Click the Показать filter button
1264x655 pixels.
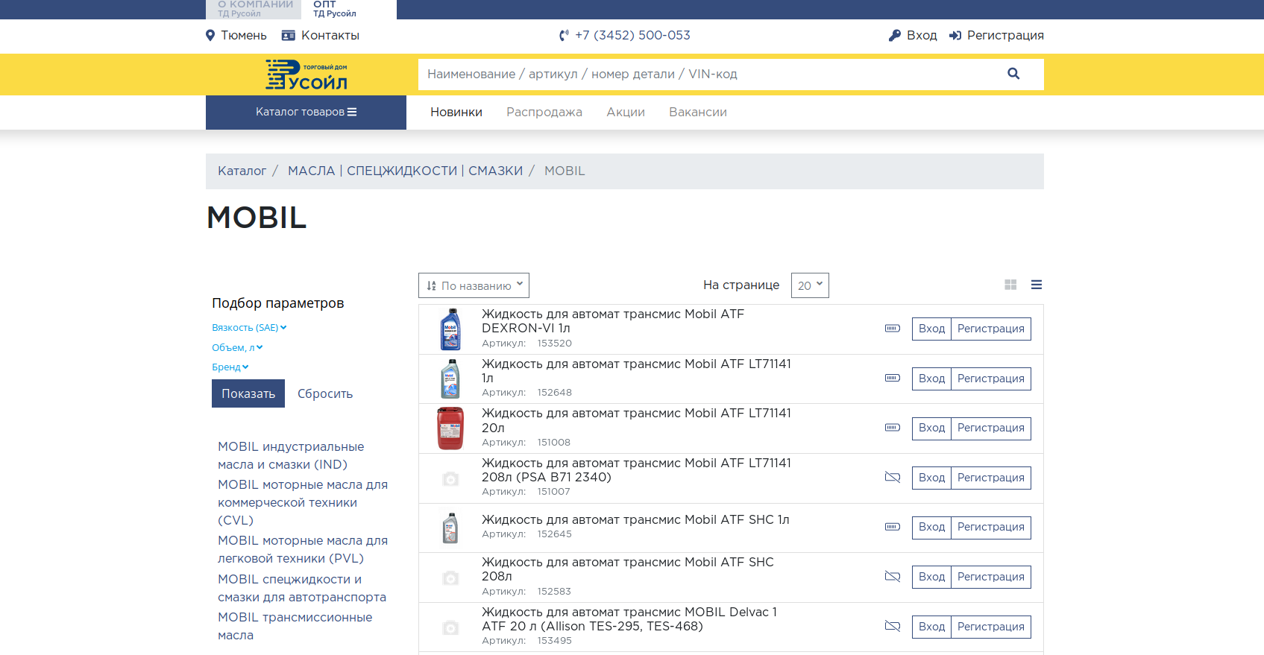point(248,393)
